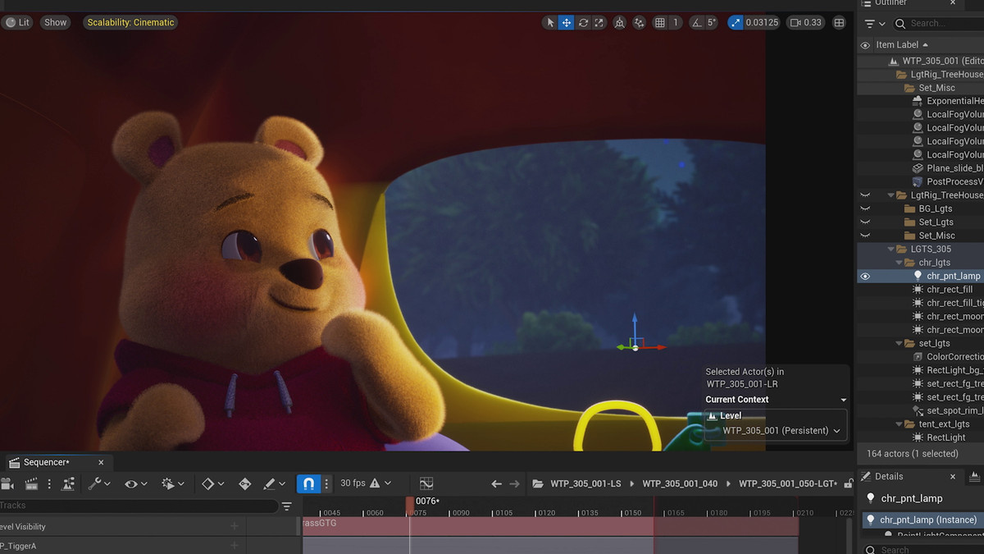
Task: Click the surface snapping icon
Action: [x=639, y=22]
